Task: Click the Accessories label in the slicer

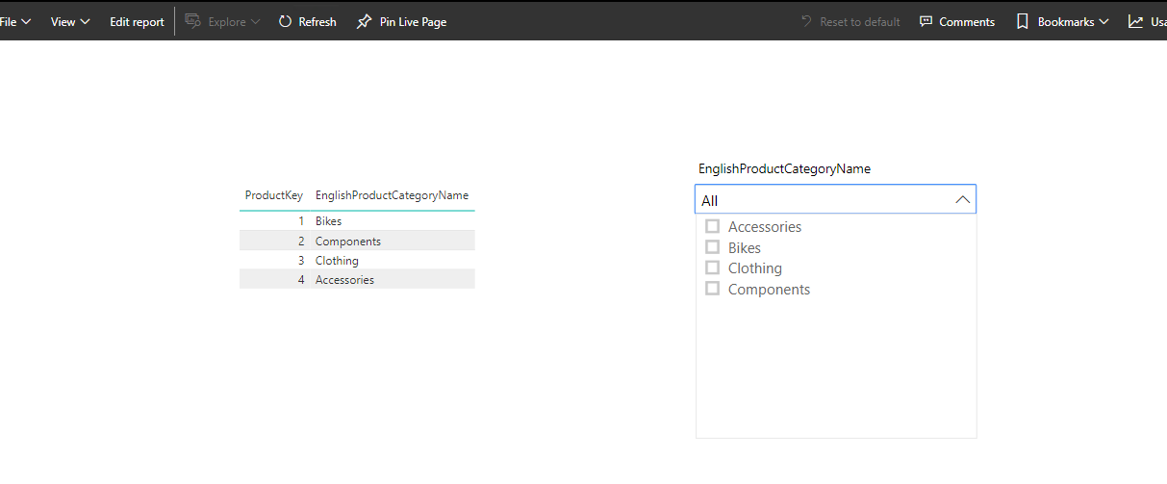Action: (765, 227)
